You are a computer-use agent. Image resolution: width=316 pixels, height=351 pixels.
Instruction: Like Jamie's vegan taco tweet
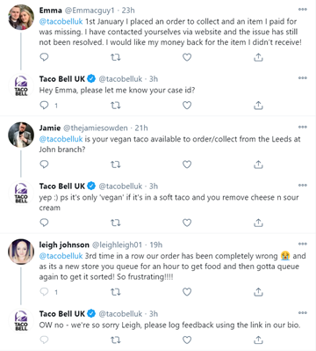[187, 165]
